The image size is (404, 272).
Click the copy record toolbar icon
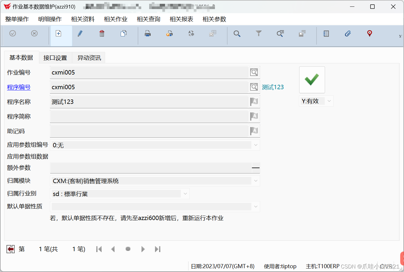(124, 33)
